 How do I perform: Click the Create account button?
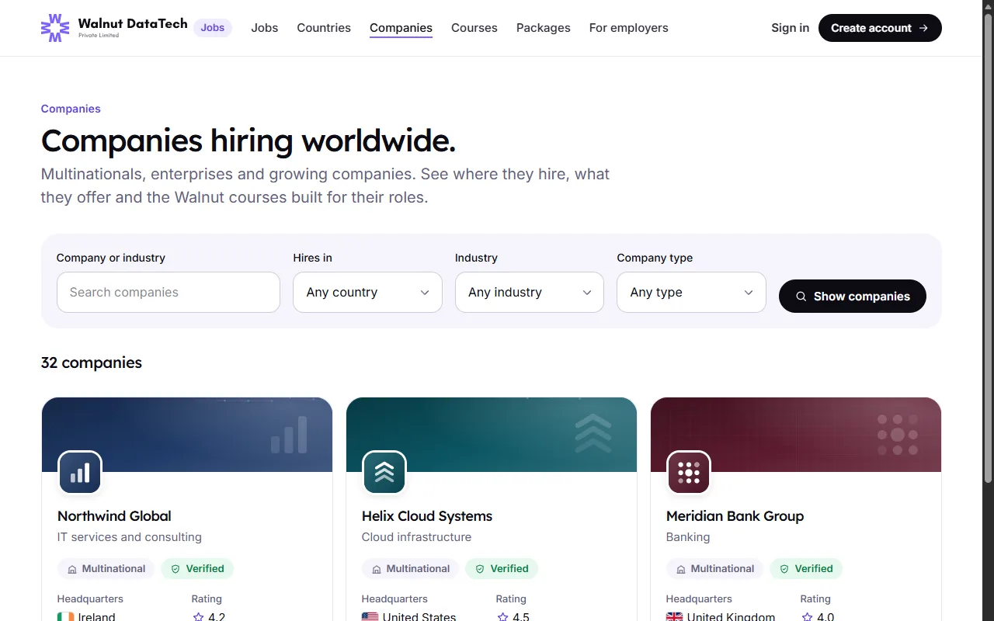pos(880,28)
